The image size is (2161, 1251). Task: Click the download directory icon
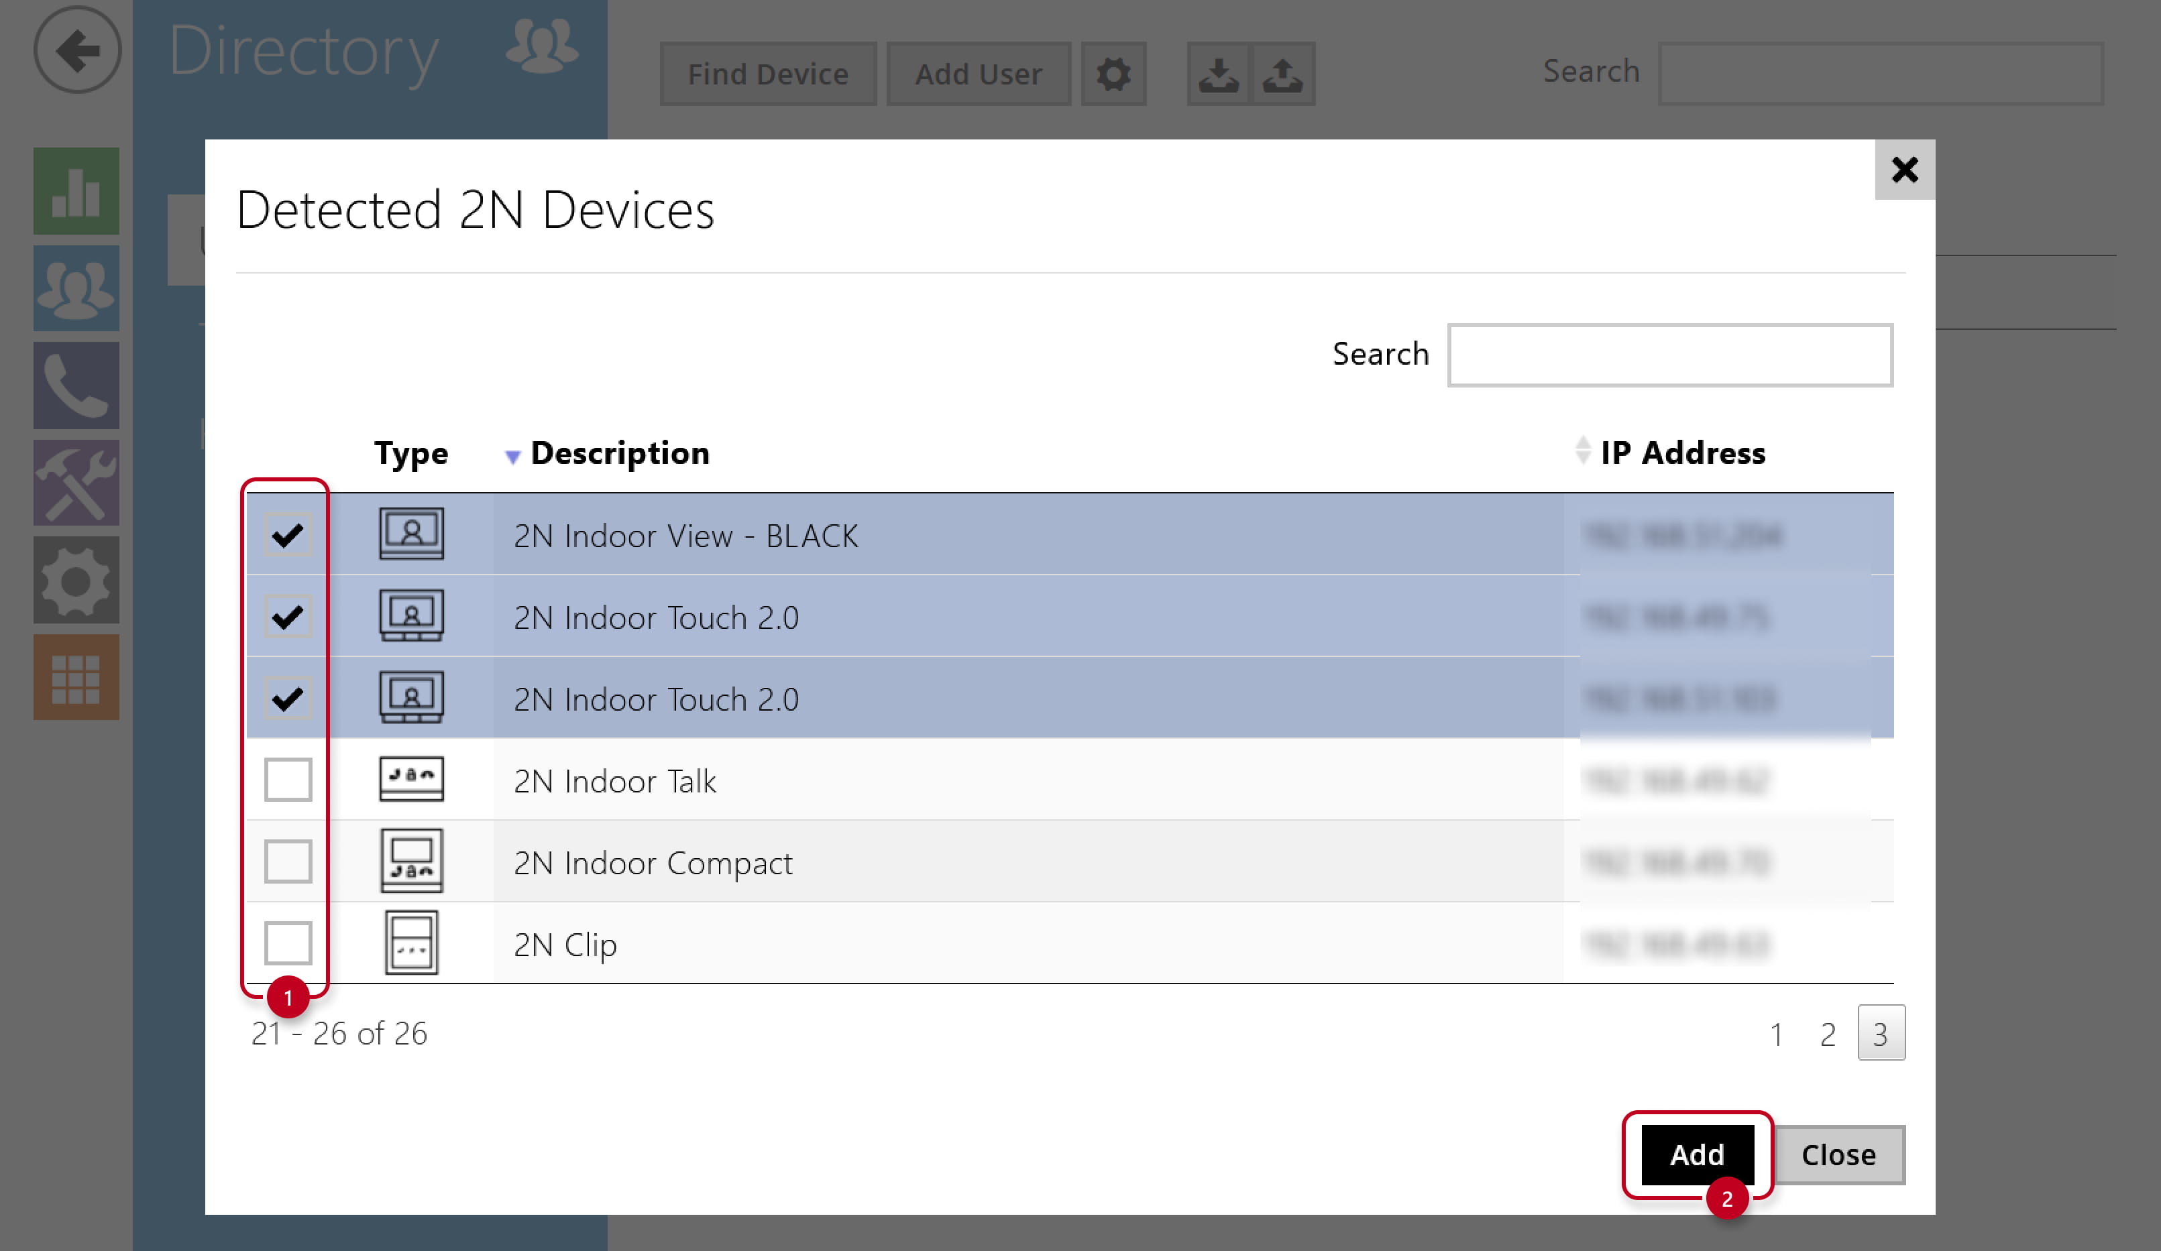coord(1219,74)
